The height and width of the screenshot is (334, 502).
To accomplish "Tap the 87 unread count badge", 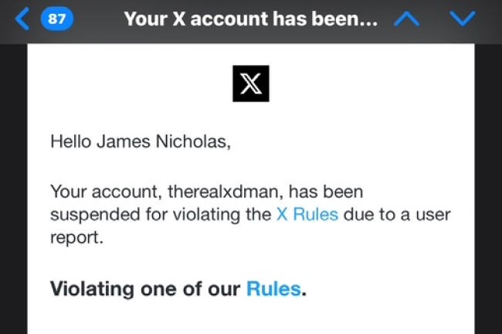I will [57, 19].
